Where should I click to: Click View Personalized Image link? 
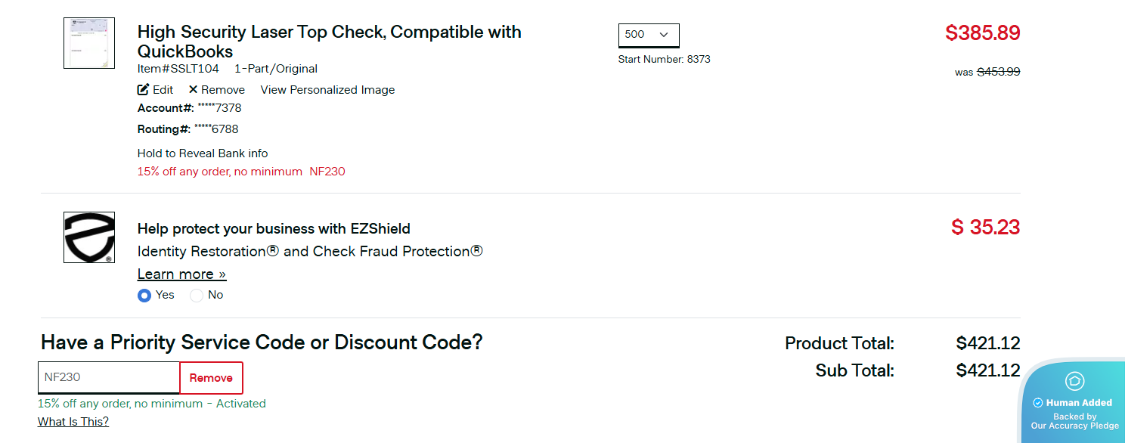tap(327, 90)
